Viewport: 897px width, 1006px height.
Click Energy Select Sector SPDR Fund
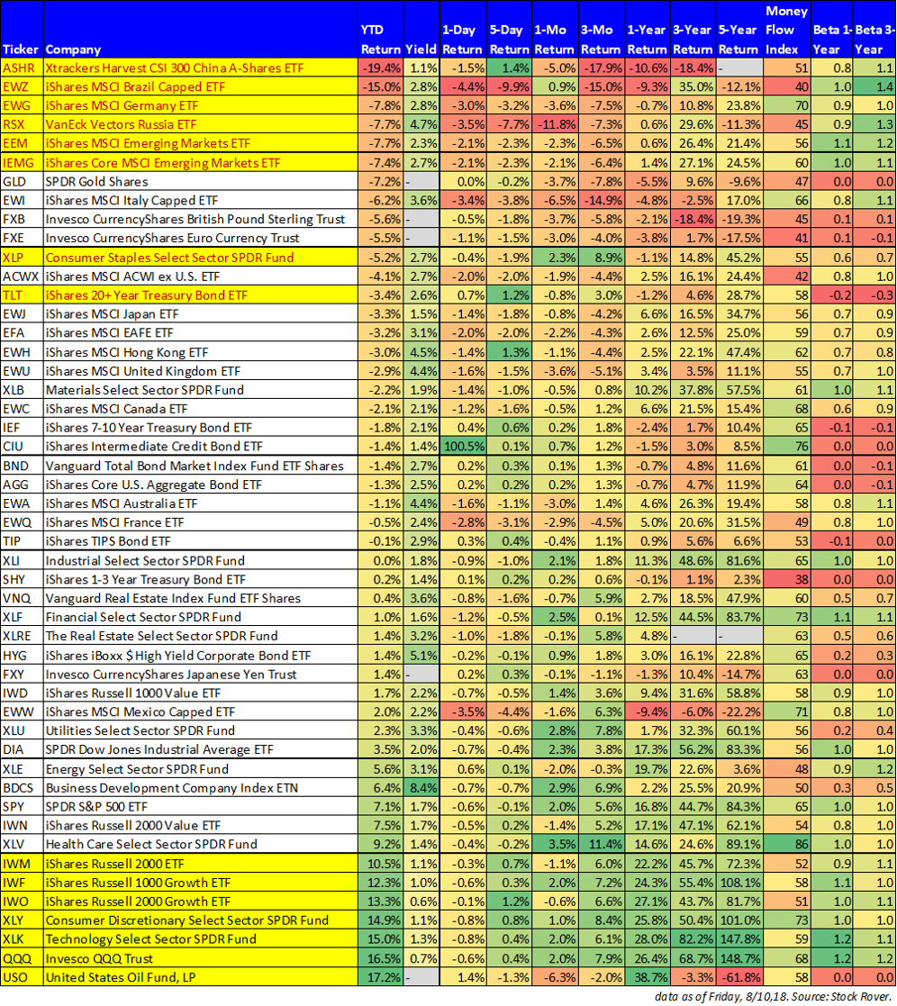(137, 769)
